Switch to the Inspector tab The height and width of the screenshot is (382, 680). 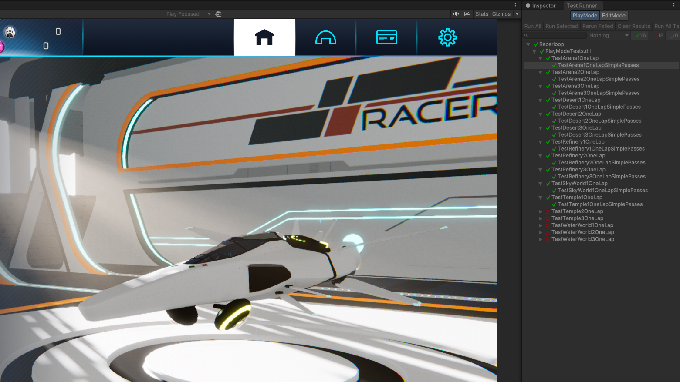pyautogui.click(x=541, y=6)
